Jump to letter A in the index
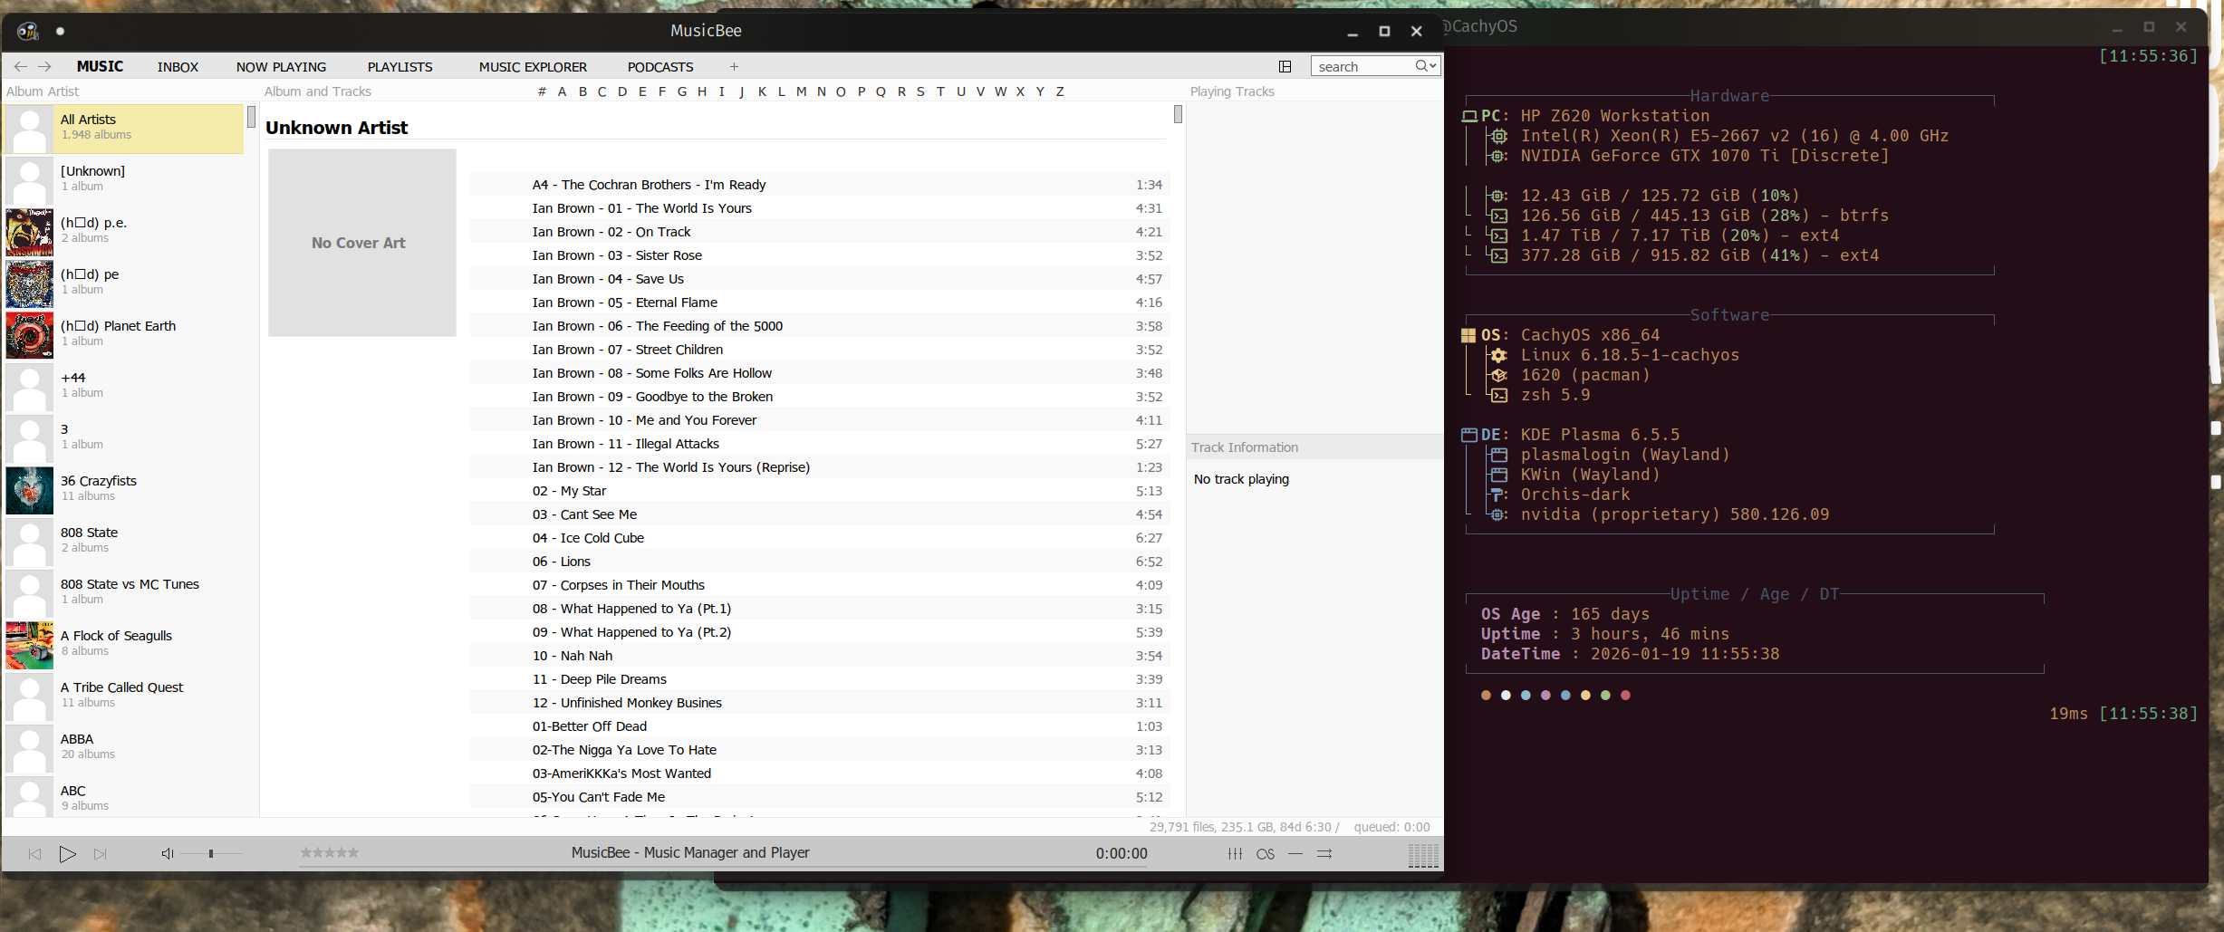 tap(562, 91)
